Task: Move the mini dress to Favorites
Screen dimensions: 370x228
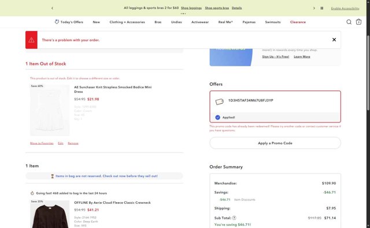Action: 42,143
